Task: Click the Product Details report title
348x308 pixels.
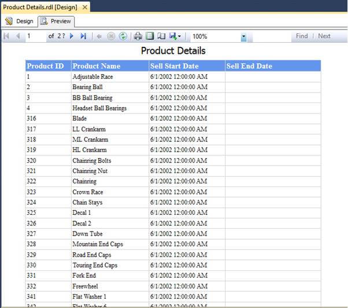Action: point(173,51)
